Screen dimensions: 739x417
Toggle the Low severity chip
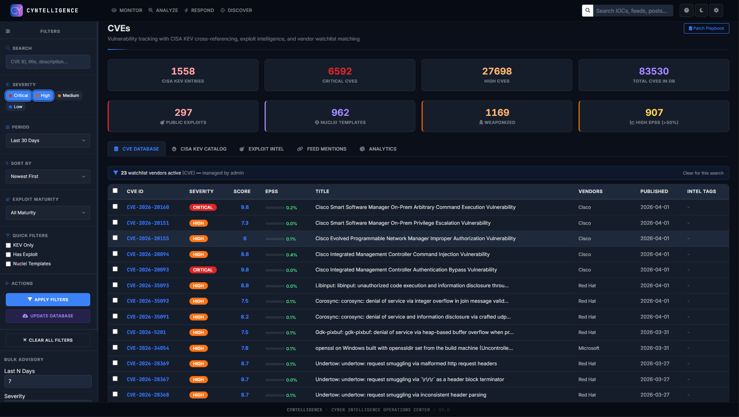(15, 107)
